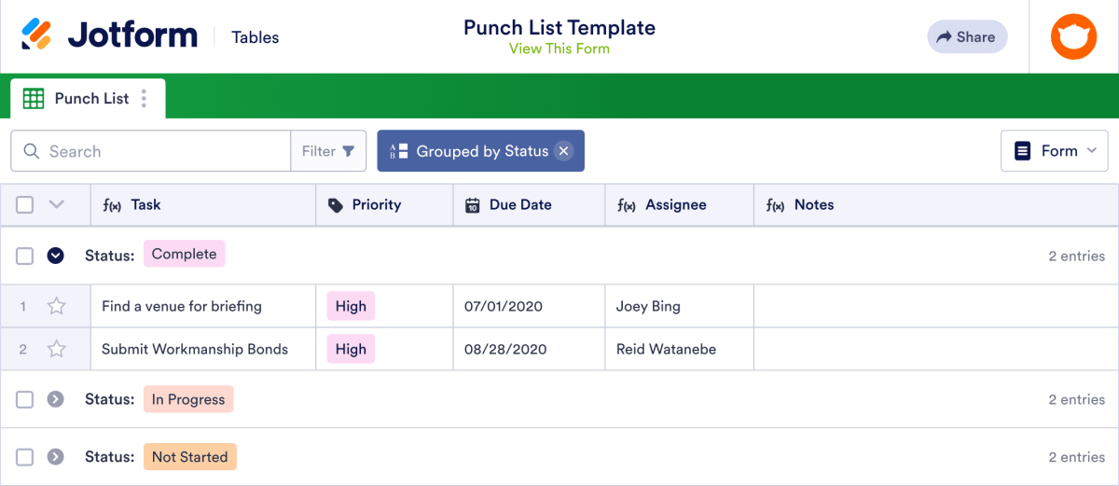The image size is (1119, 486).
Task: Star the 'Find a venue for briefing' row
Action: [57, 306]
